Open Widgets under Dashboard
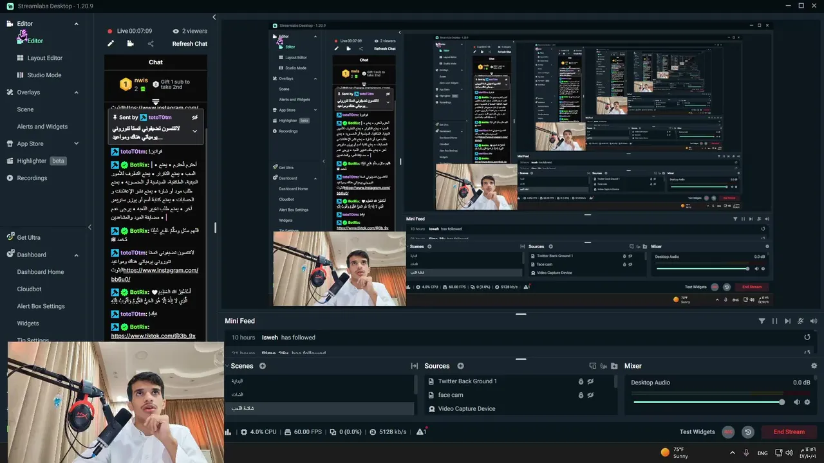This screenshot has width=824, height=463. (x=28, y=323)
